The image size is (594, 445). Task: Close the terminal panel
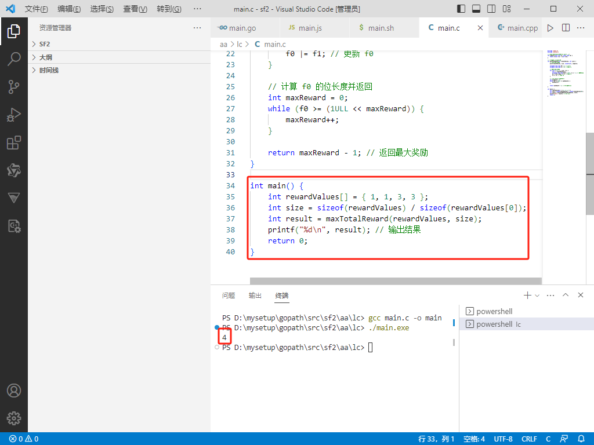pos(580,295)
